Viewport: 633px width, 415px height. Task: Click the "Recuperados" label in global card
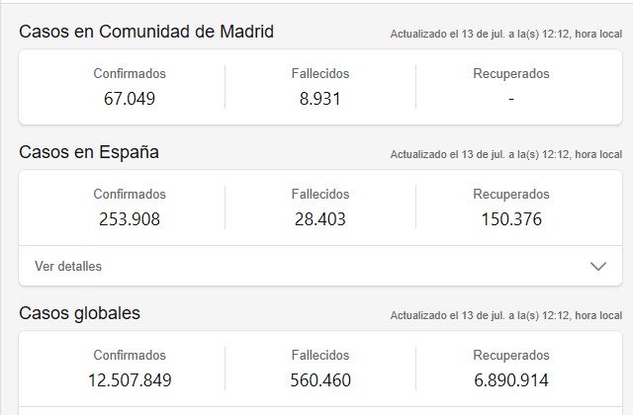(510, 356)
